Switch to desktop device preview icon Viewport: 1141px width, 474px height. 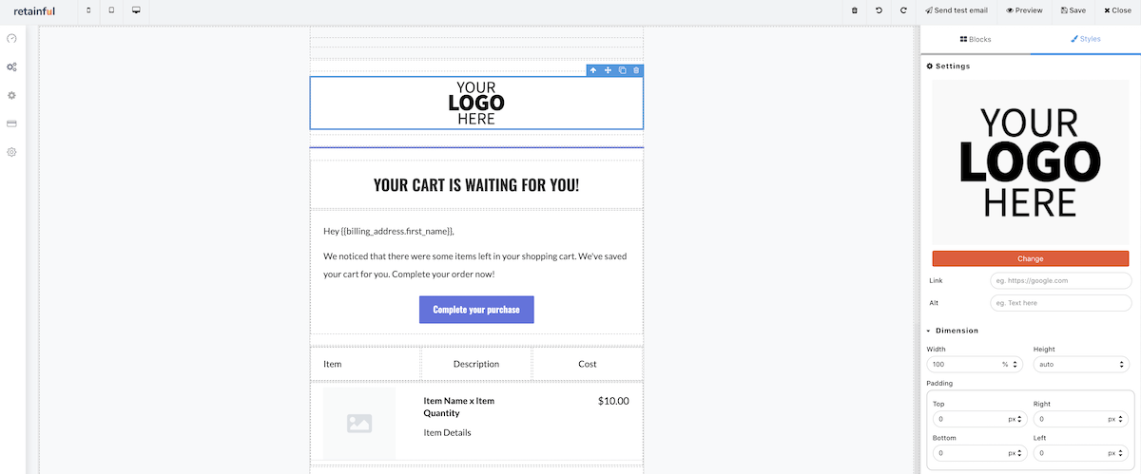tap(136, 10)
